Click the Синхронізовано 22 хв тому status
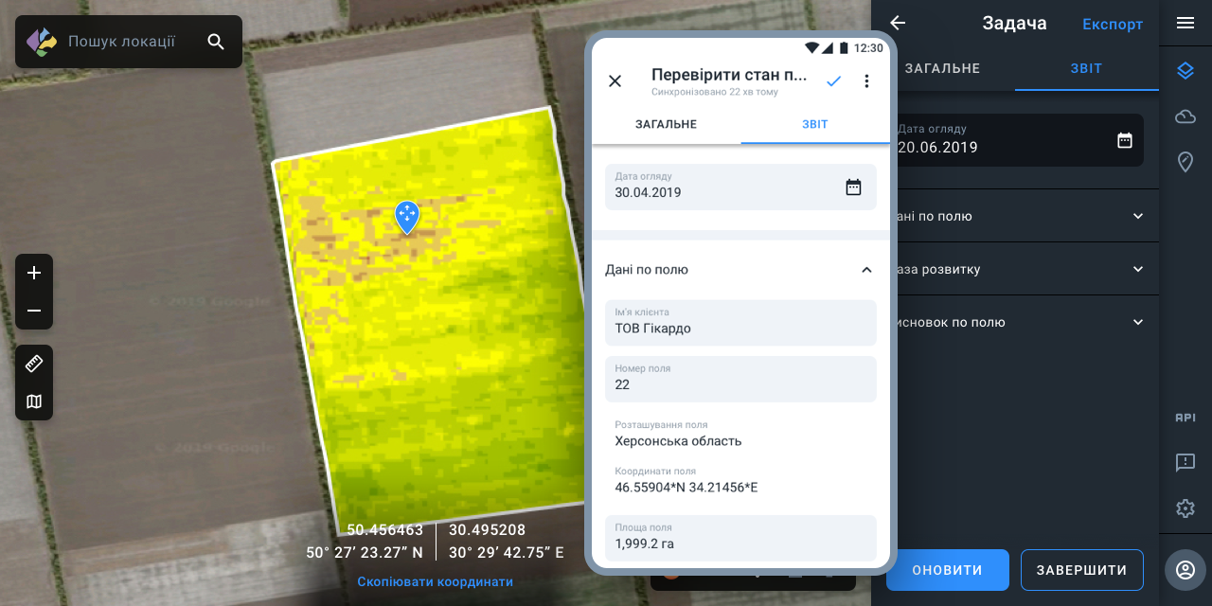Image resolution: width=1212 pixels, height=606 pixels. click(715, 92)
